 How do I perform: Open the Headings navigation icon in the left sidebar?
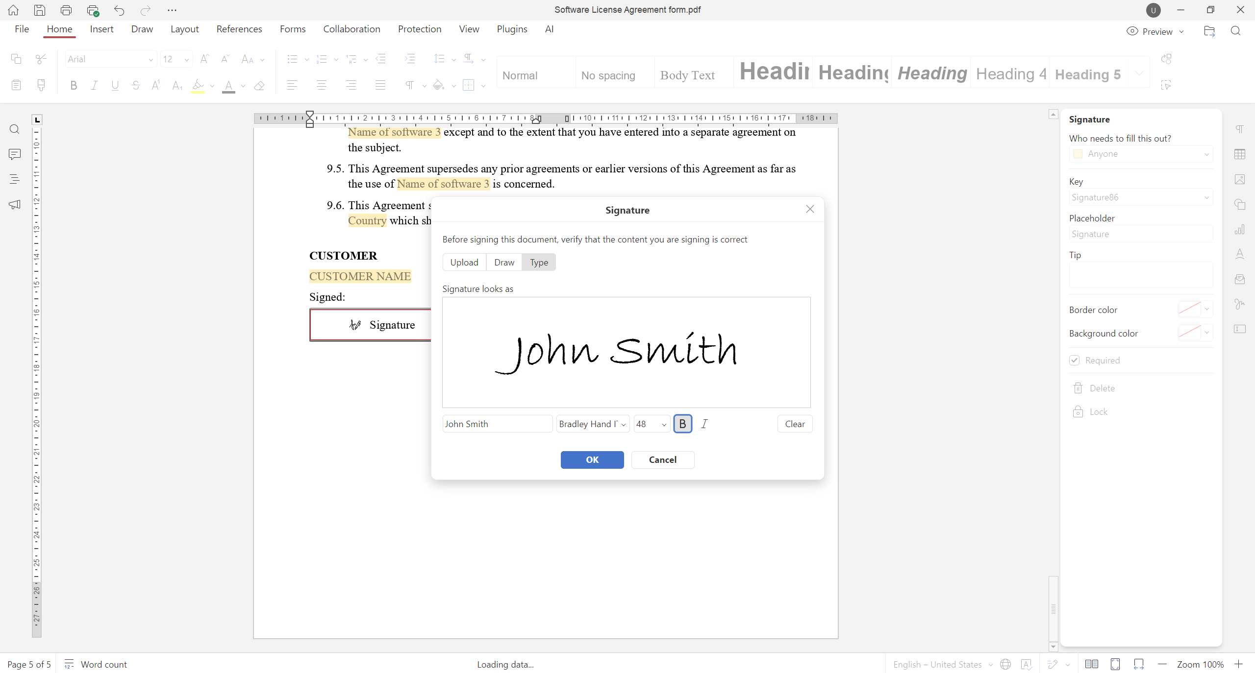[15, 179]
